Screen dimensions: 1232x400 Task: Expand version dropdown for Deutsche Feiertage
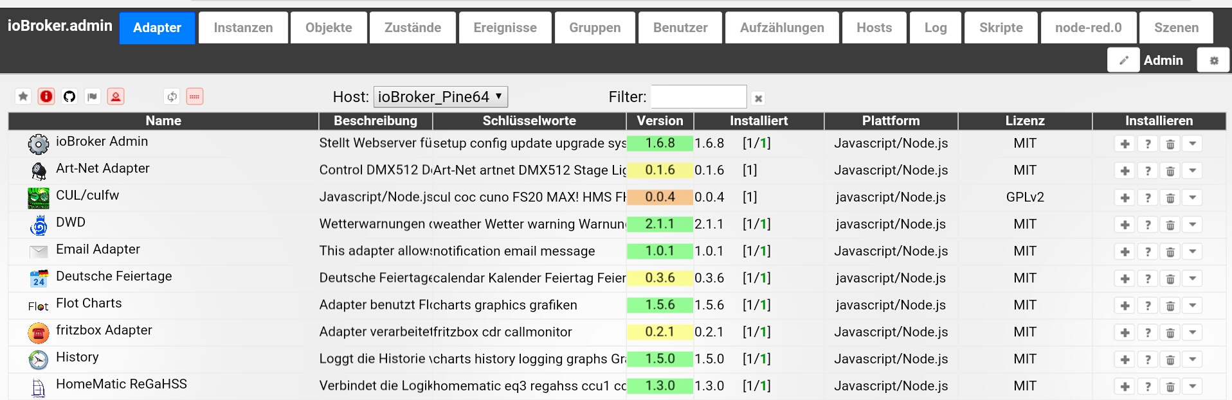(x=1193, y=279)
